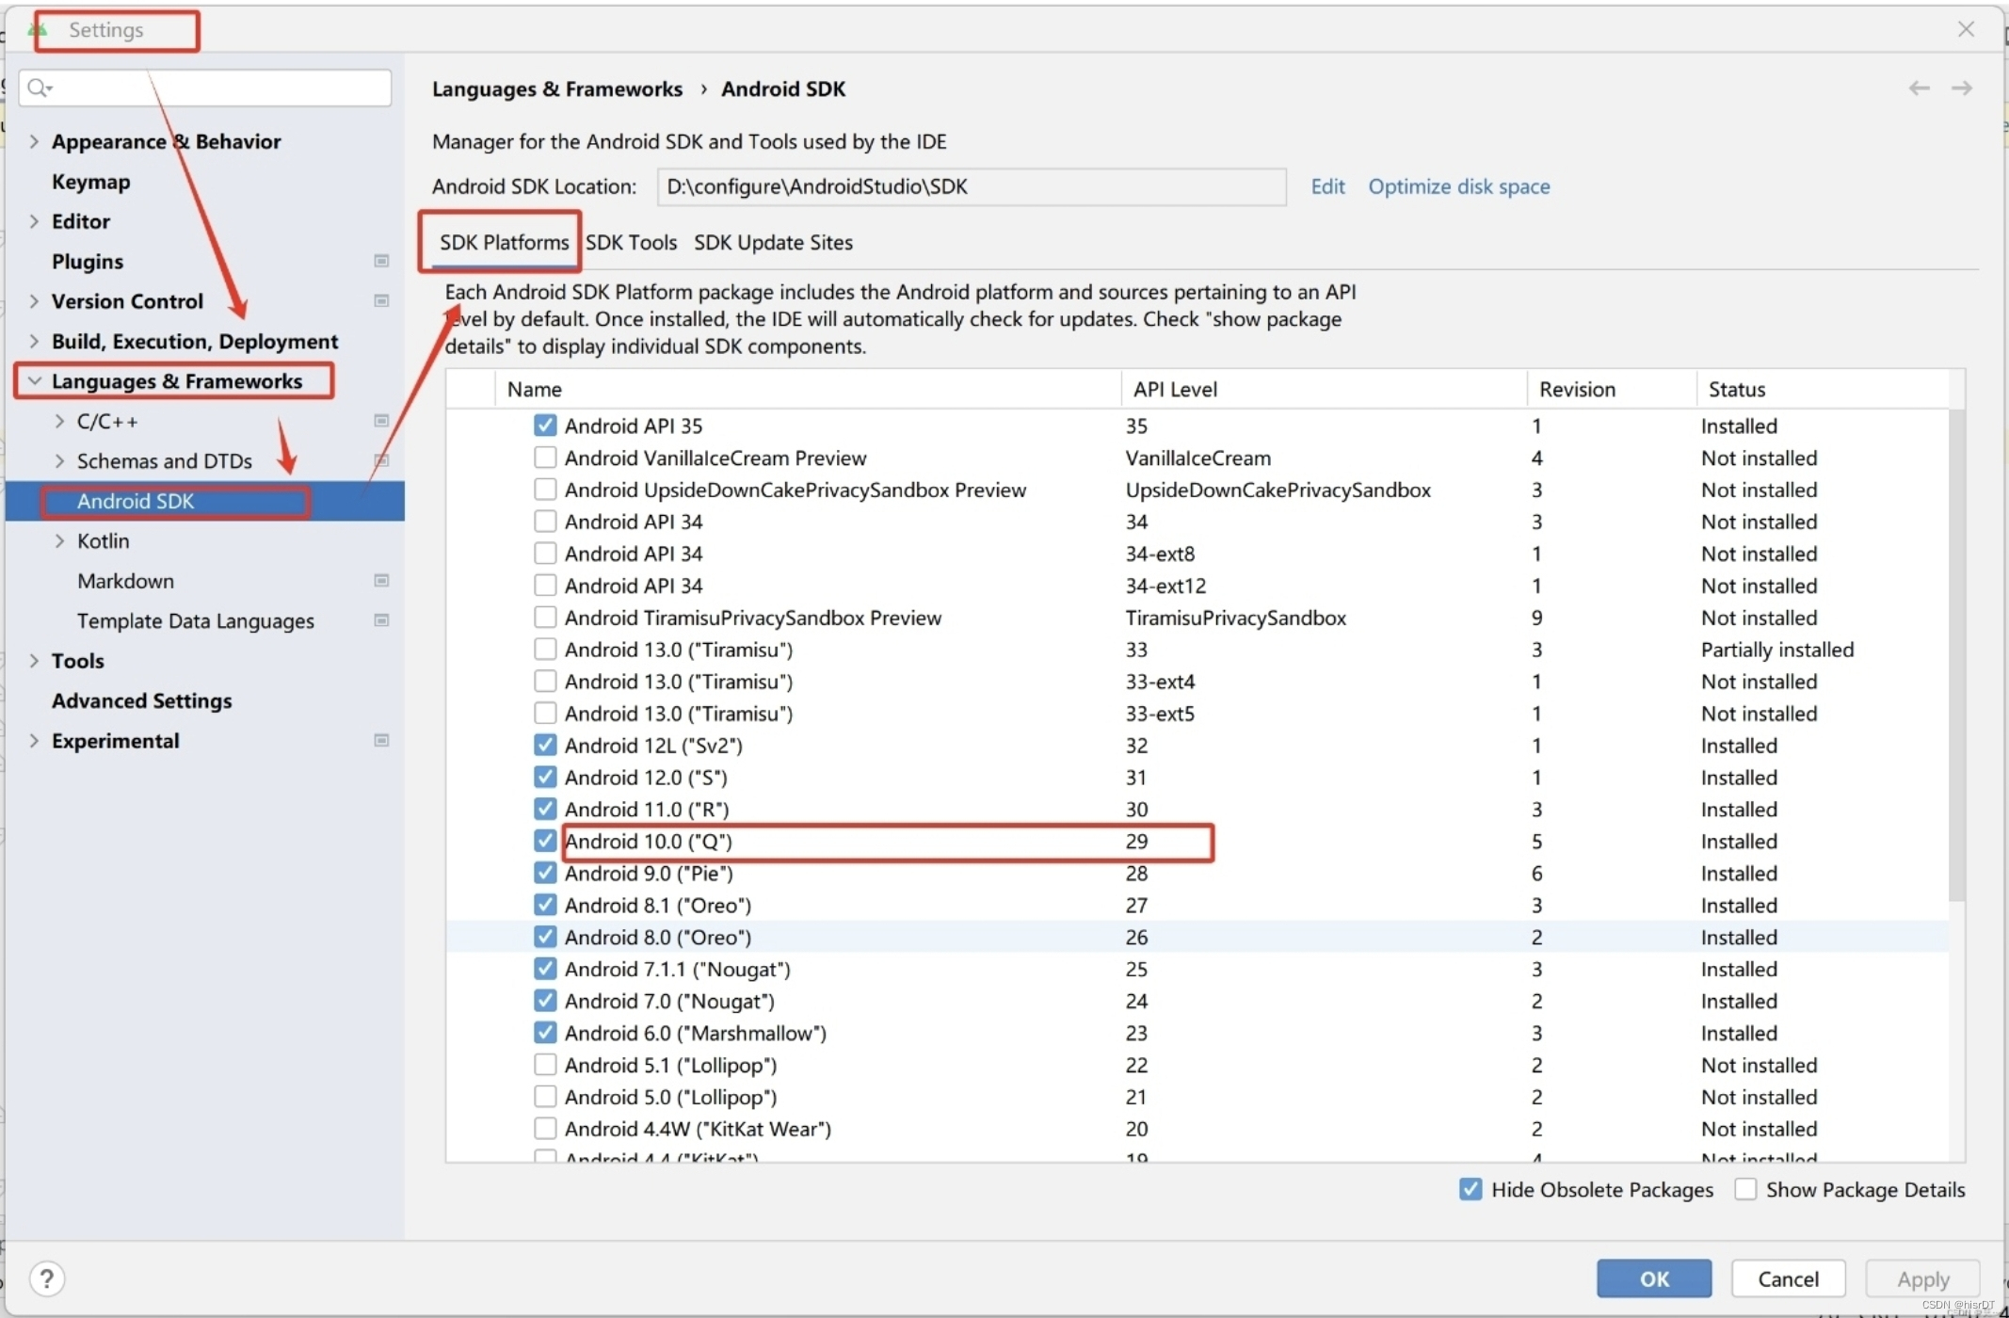Click the project-level icon next to Template Data Languages
The height and width of the screenshot is (1318, 2009).
tap(381, 620)
